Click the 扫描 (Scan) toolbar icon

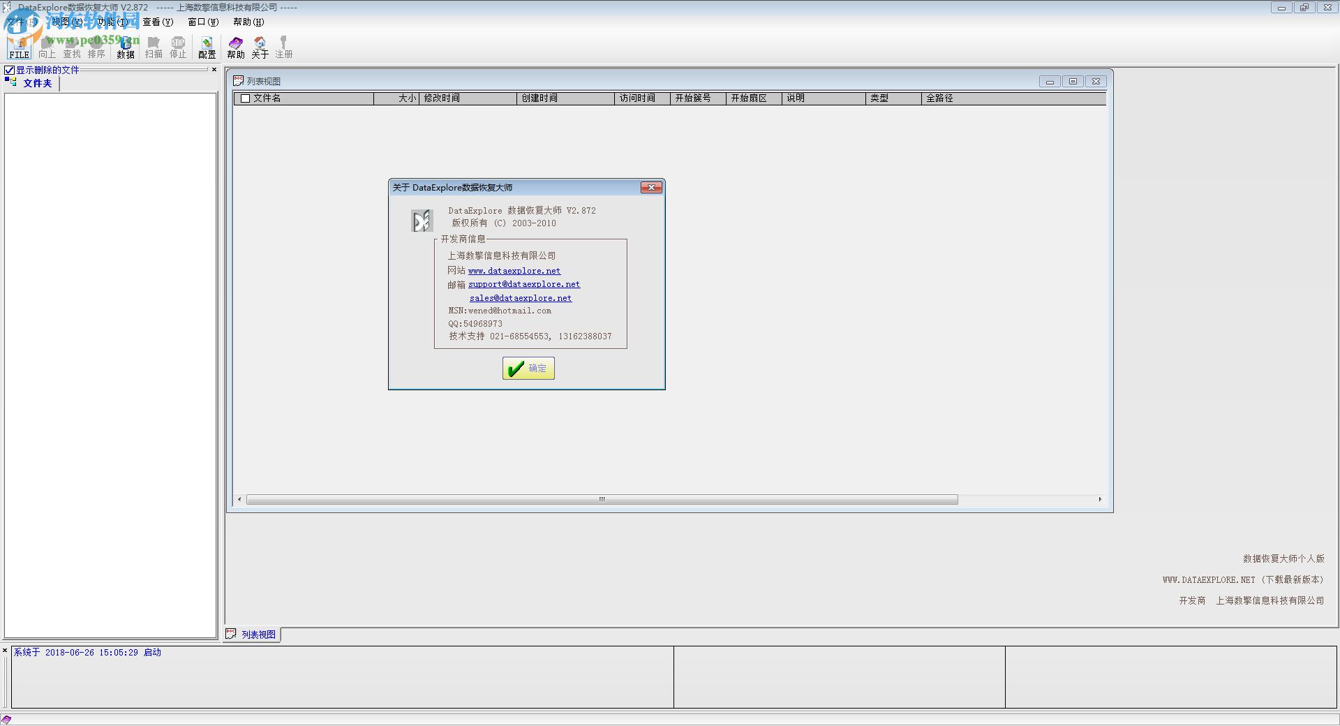tap(154, 47)
